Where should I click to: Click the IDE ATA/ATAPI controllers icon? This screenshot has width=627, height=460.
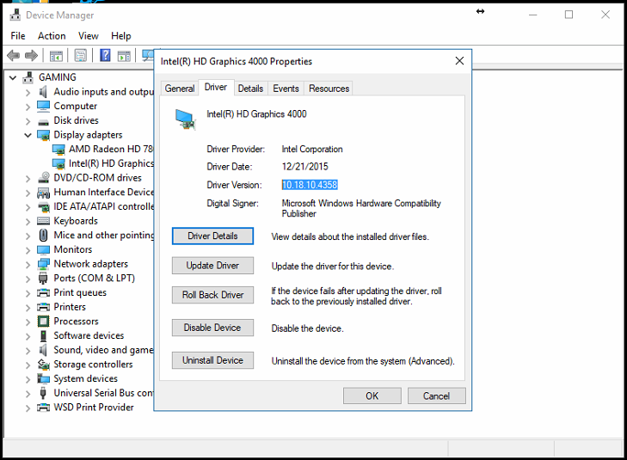tap(43, 206)
